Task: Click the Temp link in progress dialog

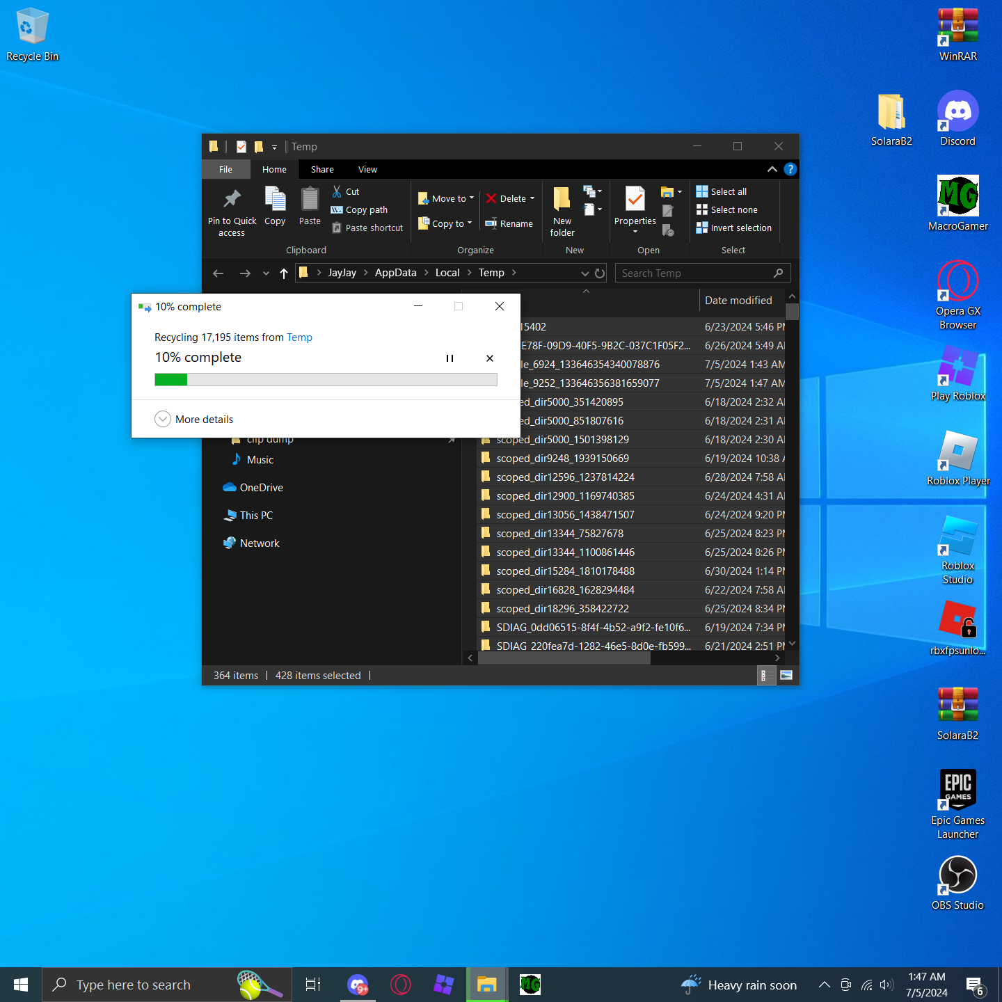Action: (x=299, y=337)
